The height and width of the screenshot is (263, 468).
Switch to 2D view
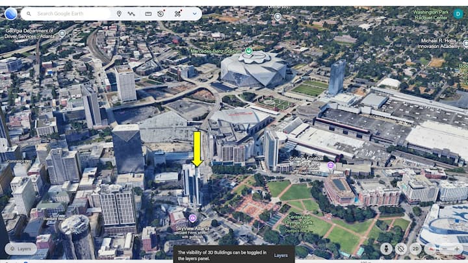415,249
